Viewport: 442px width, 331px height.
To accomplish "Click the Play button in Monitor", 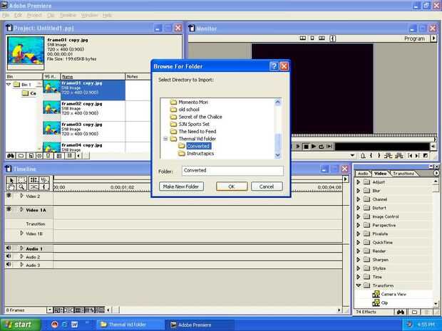I will [x=313, y=147].
